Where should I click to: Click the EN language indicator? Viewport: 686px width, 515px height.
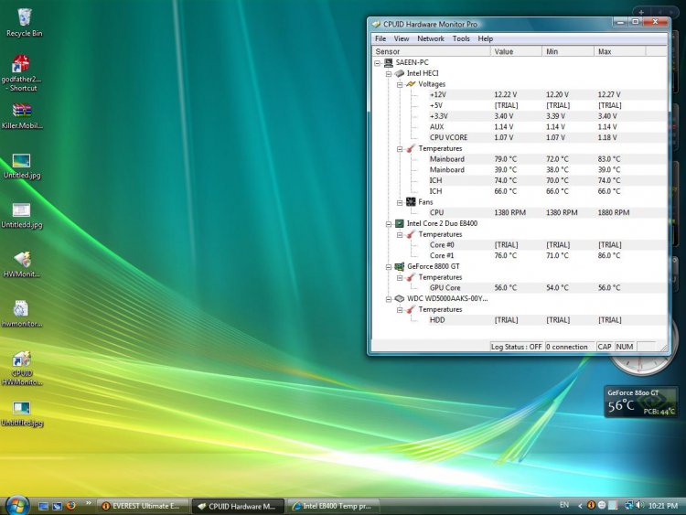(564, 505)
